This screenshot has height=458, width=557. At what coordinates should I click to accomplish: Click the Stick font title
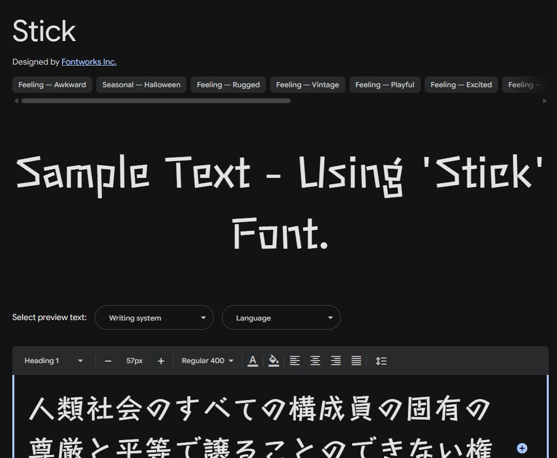[x=45, y=31]
